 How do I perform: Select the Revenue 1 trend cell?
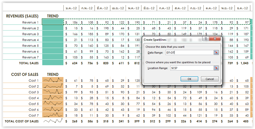coord(53,22)
